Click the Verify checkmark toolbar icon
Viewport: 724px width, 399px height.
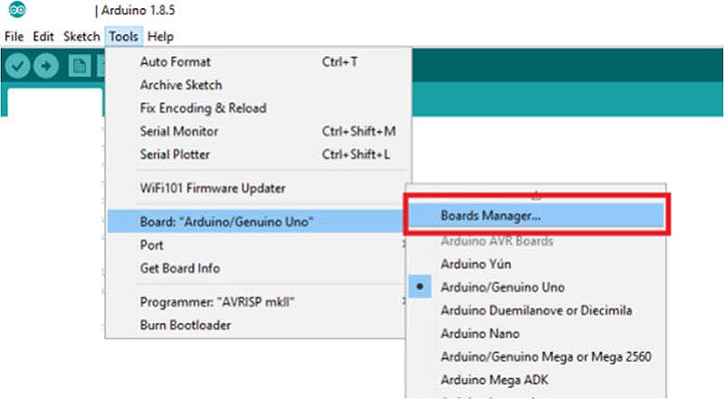(x=17, y=66)
